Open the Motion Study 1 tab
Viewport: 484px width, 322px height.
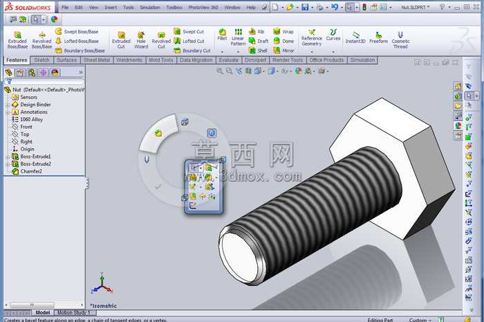73,312
